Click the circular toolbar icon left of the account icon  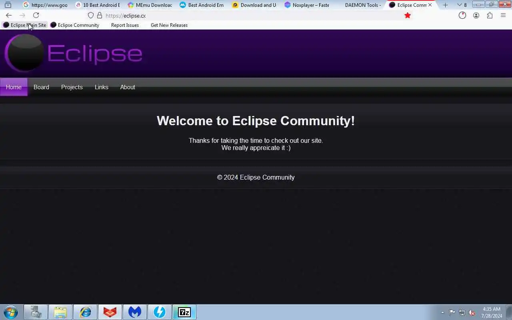462,15
